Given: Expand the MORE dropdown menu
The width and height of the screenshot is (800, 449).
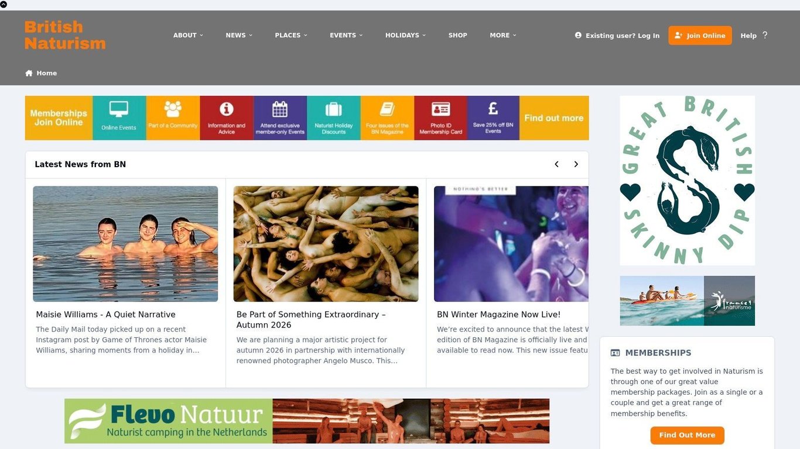Looking at the screenshot, I should click(x=502, y=35).
